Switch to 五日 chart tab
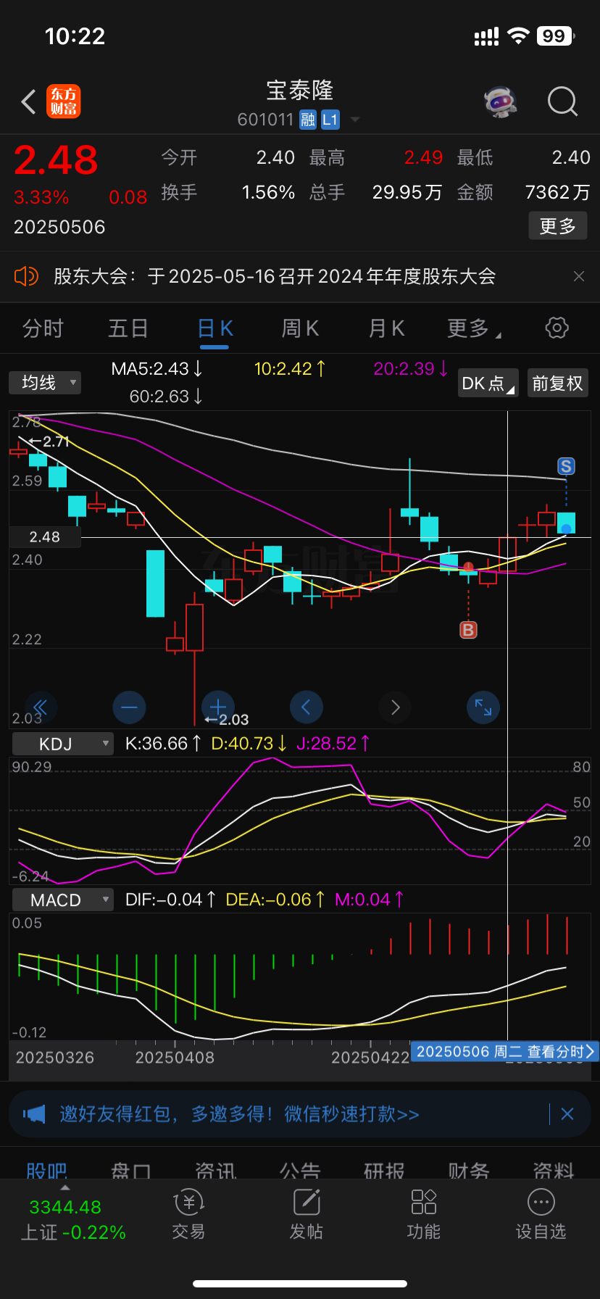Screen dimensions: 600x1299 128,328
